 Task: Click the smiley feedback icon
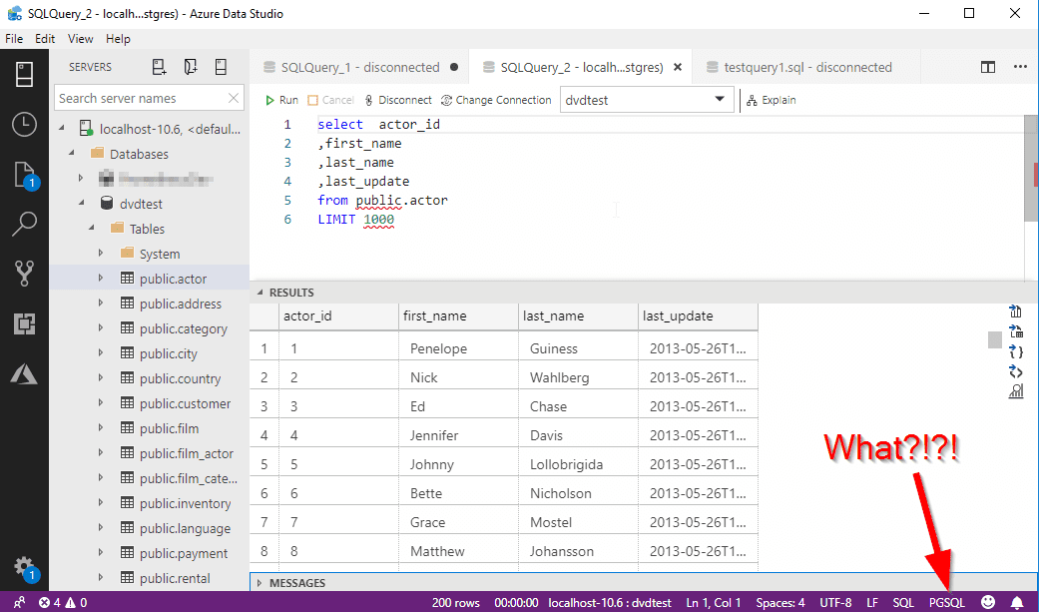[988, 602]
